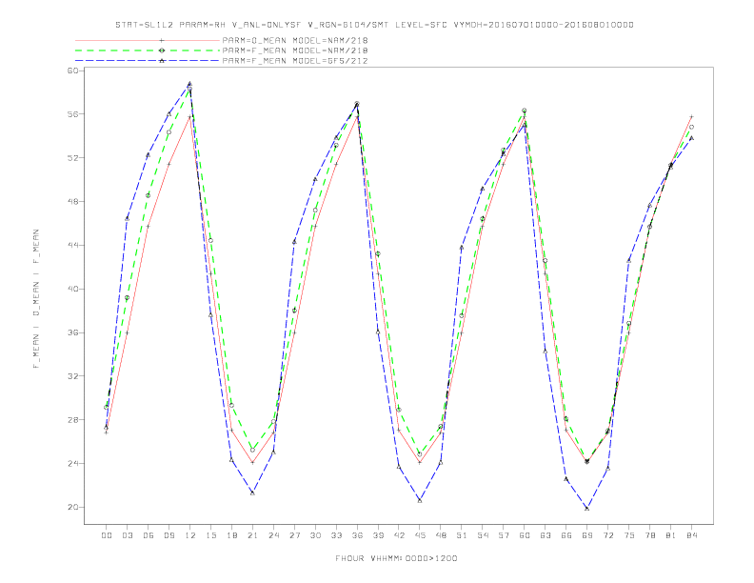Click green NAM circle marker at hour 21
Screen dimensions: 754x583
click(252, 450)
